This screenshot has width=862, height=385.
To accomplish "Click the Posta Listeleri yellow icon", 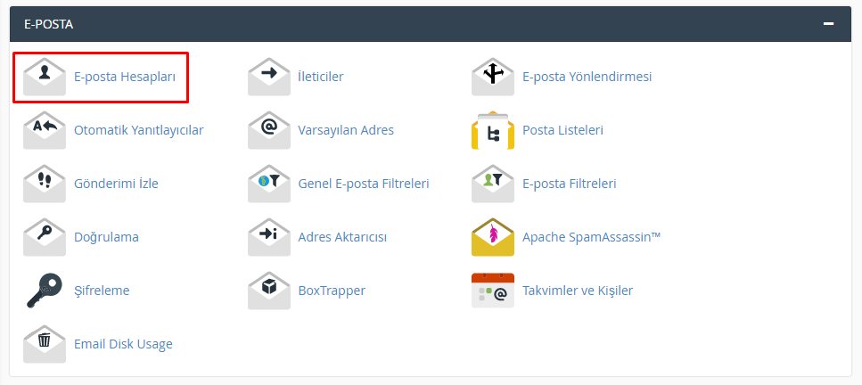I will [493, 130].
